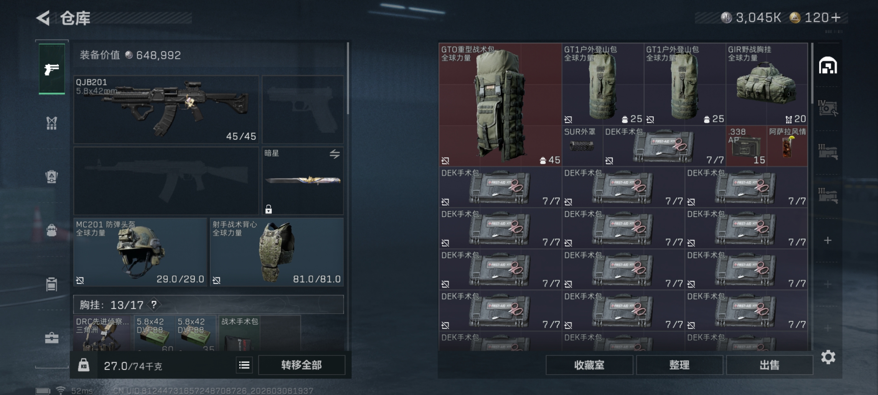Open warehouse settings gear icon

828,357
